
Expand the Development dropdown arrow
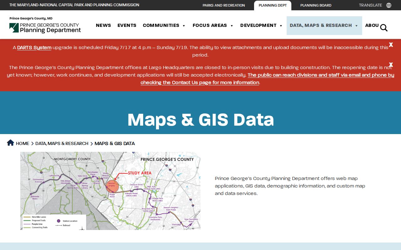(281, 26)
